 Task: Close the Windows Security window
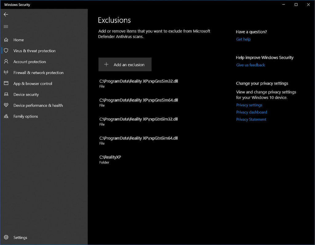(308, 4)
